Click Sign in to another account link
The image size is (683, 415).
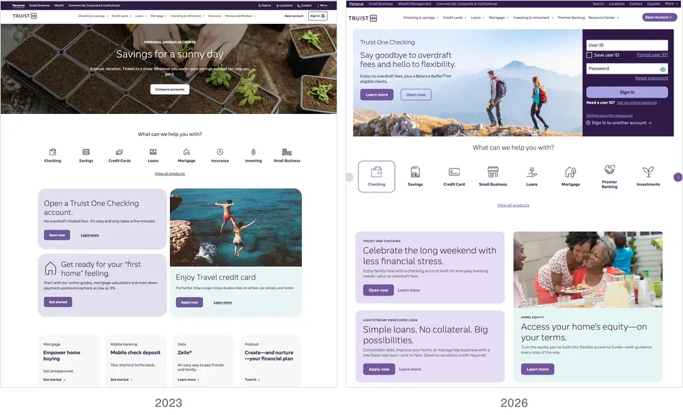[619, 123]
